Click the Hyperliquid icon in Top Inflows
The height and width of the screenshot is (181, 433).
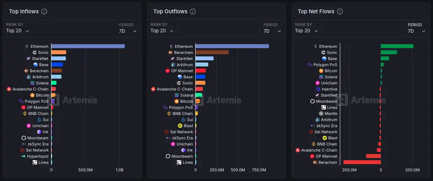(23, 156)
